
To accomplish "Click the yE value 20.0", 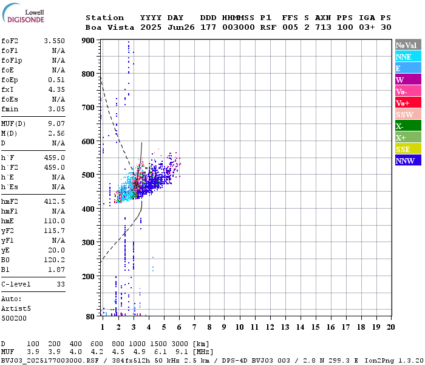I will coord(56,251).
